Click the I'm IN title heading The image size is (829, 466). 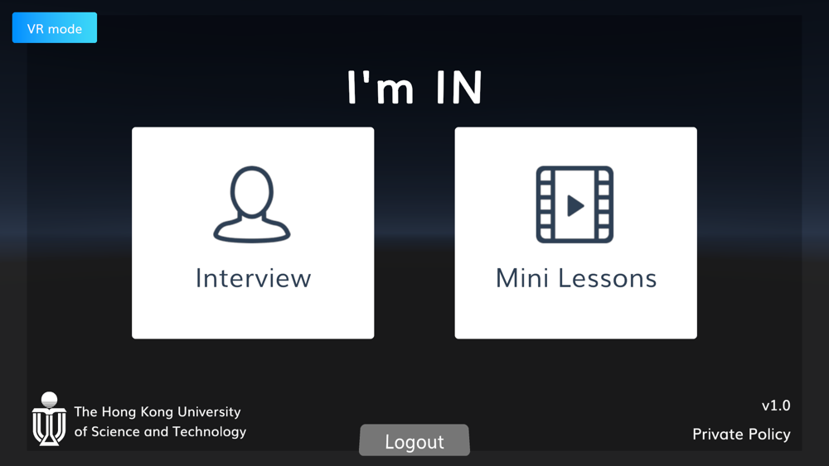coord(414,88)
